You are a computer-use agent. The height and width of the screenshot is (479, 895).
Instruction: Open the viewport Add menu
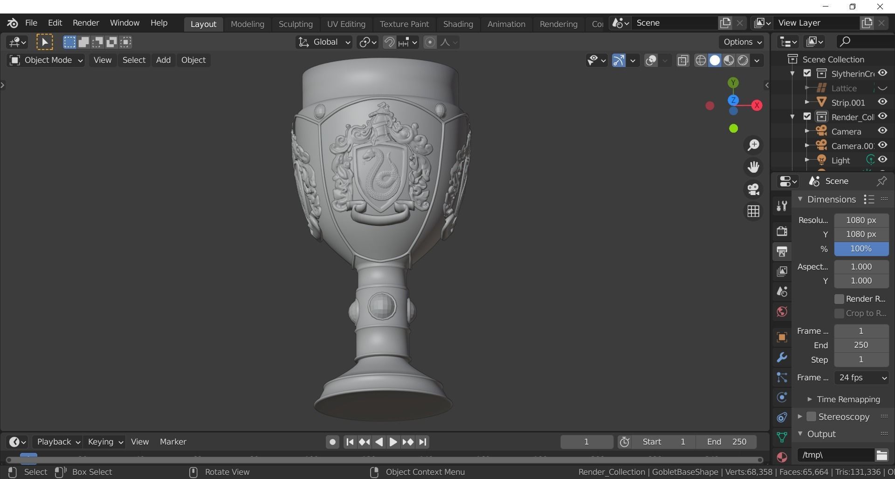pyautogui.click(x=163, y=60)
